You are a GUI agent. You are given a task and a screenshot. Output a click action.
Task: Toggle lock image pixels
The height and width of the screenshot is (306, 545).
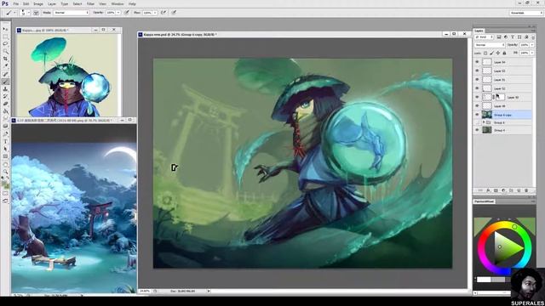492,53
